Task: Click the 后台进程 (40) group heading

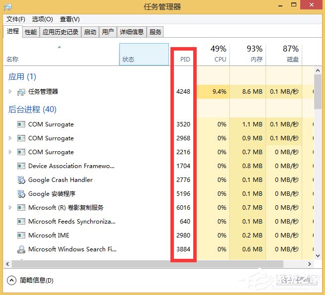Action: click(32, 110)
